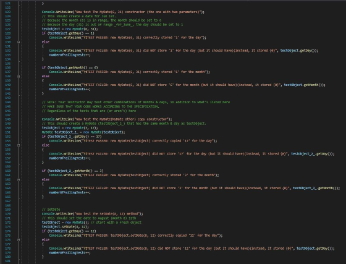Viewport: 346px width, 264px height.
Task: Click 'if (testObject.getDay() == 1)' statement
Action: [68, 33]
